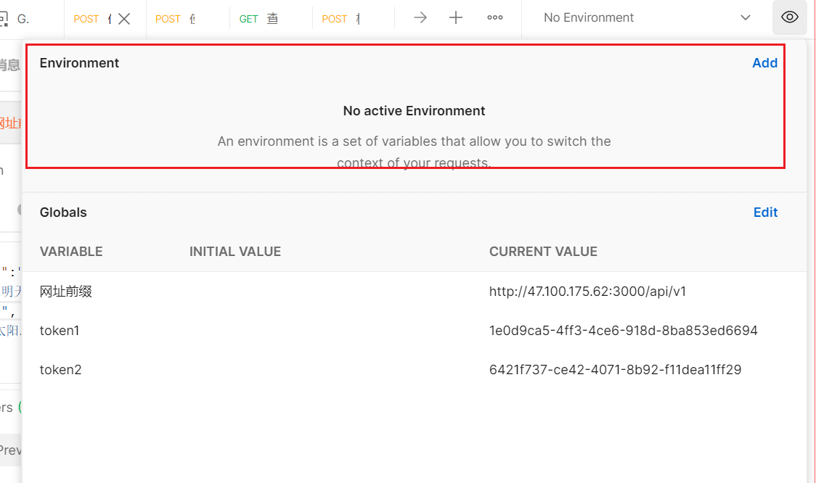This screenshot has height=483, width=816.
Task: Close the active POST request tab
Action: 124,19
